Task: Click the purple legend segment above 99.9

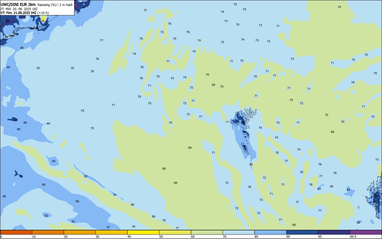Action: pos(366,232)
